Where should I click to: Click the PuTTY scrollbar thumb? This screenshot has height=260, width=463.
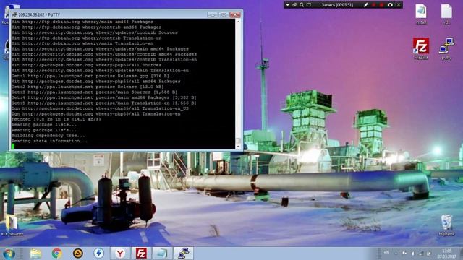point(238,141)
